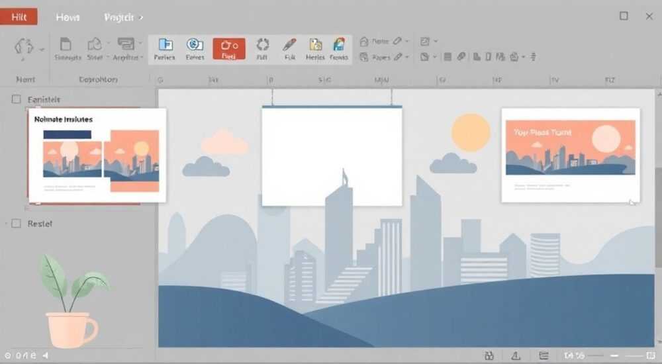
Task: Click the lined list icon in the lower toolbar row
Action: tap(448, 56)
